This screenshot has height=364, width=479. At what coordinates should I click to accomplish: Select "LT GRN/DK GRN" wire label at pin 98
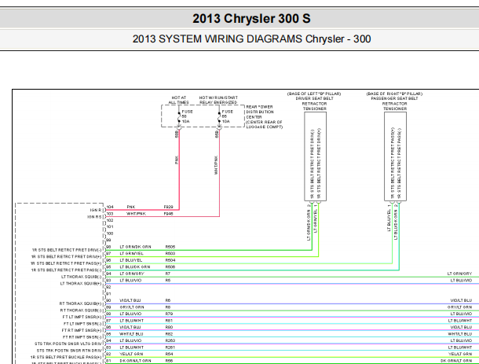(x=135, y=247)
